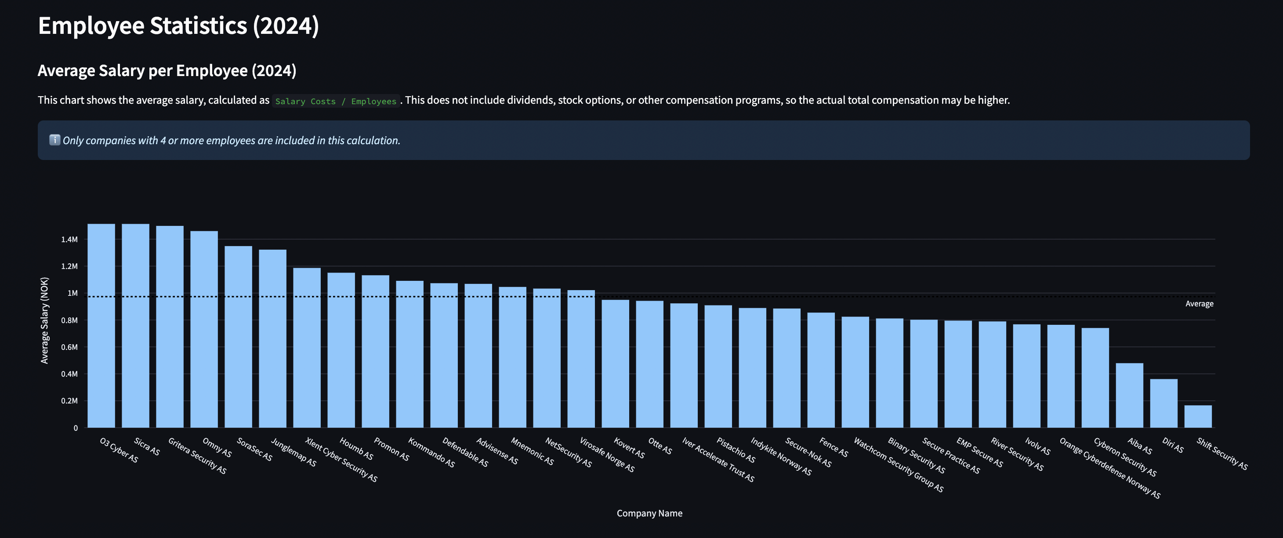Select the Indykite Norway AS bar
This screenshot has width=1283, height=538.
[753, 367]
